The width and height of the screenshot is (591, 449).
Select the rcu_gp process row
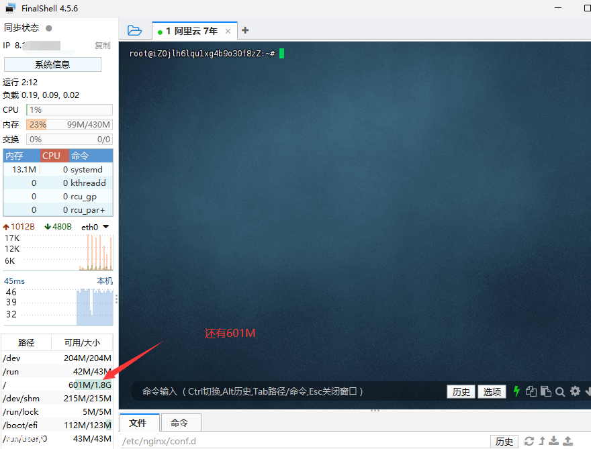pos(58,197)
